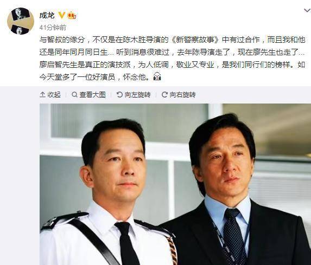Collapse the image with 收起
This screenshot has height=265, width=311.
tap(50, 95)
